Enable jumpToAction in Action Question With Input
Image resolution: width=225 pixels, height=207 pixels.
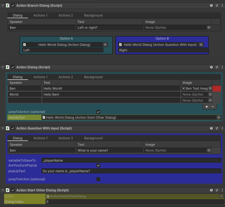[x=98, y=179]
